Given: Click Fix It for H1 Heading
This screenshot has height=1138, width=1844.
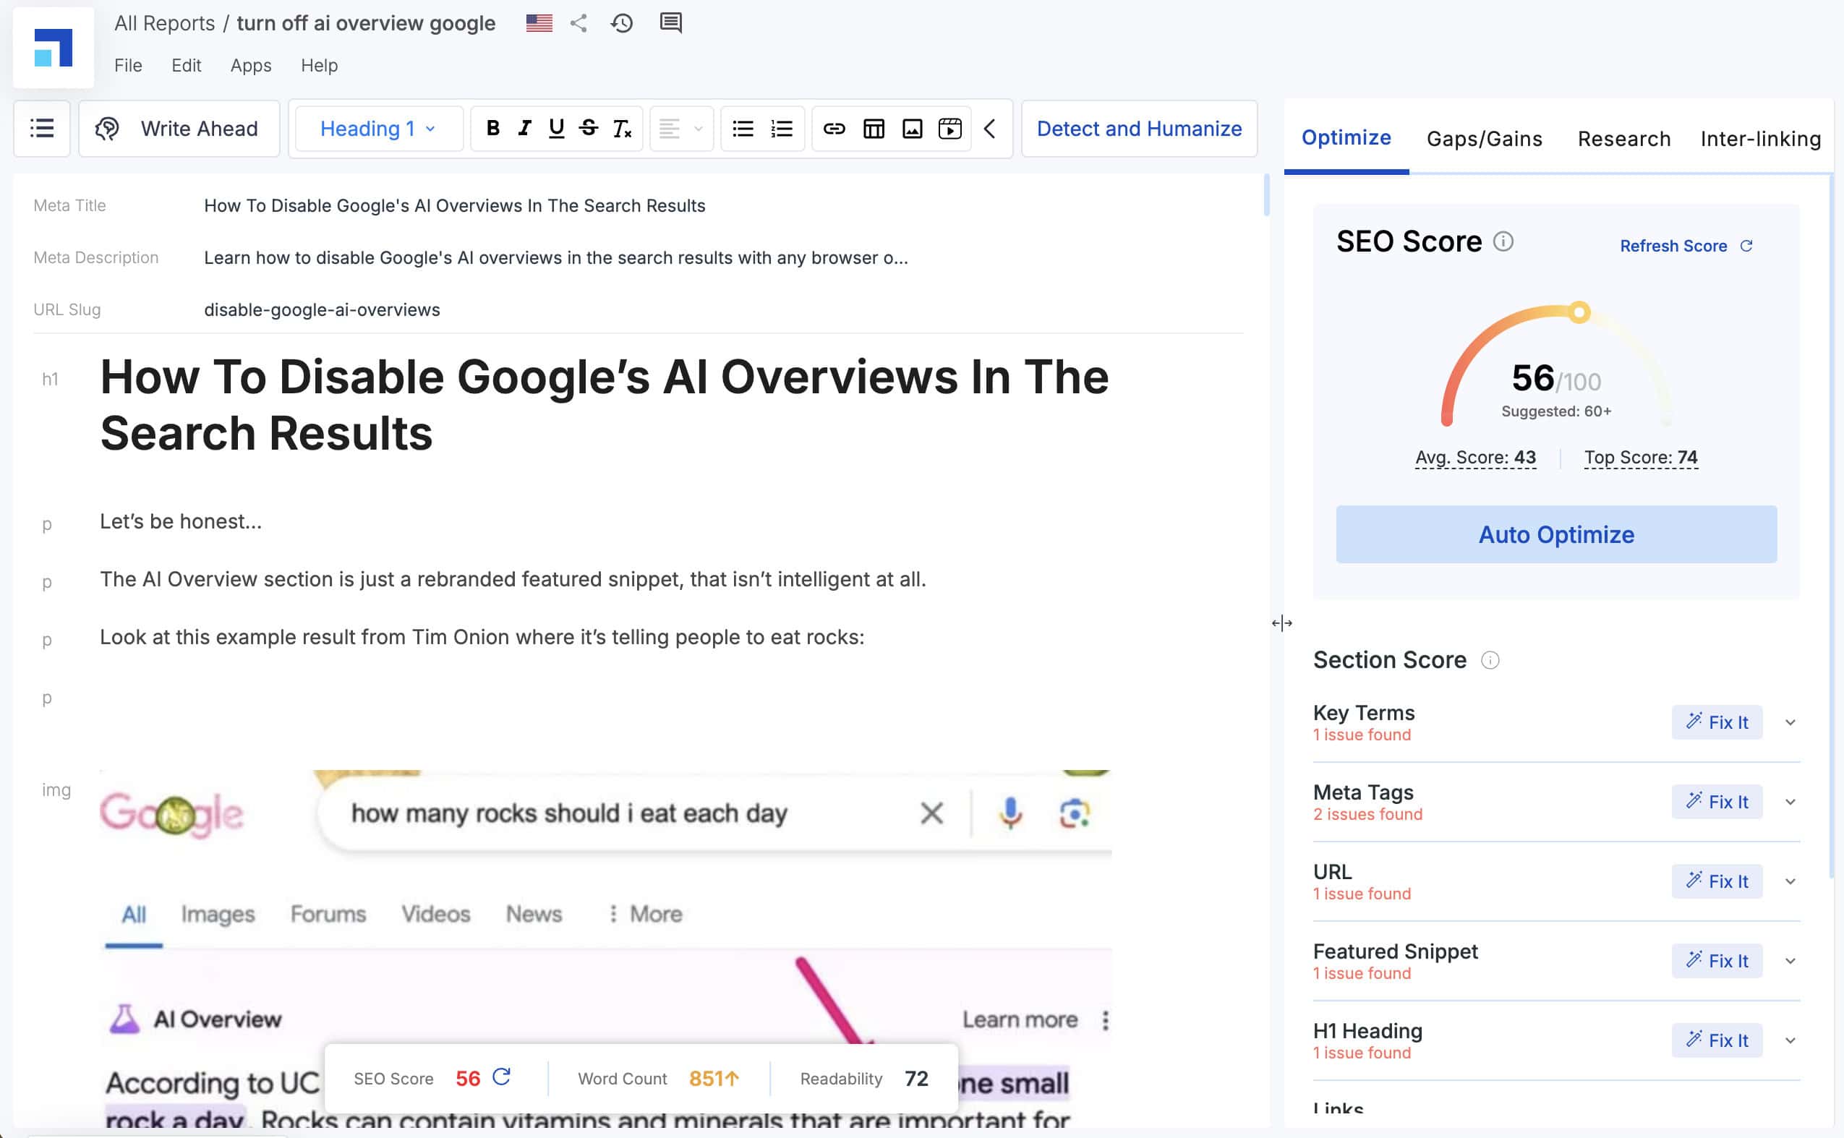Looking at the screenshot, I should (1717, 1041).
